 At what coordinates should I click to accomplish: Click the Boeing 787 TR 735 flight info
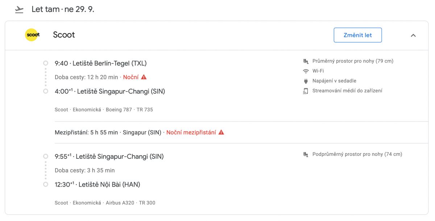(x=129, y=110)
